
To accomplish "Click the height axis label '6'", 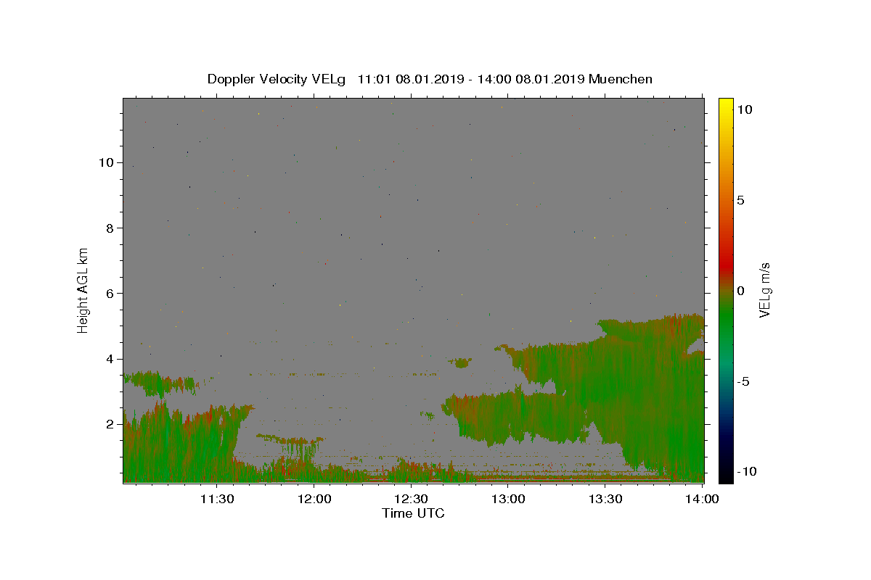I will (x=110, y=293).
